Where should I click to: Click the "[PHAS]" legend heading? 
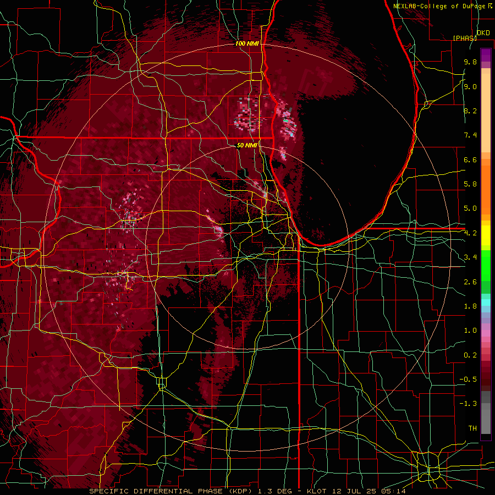pyautogui.click(x=465, y=38)
